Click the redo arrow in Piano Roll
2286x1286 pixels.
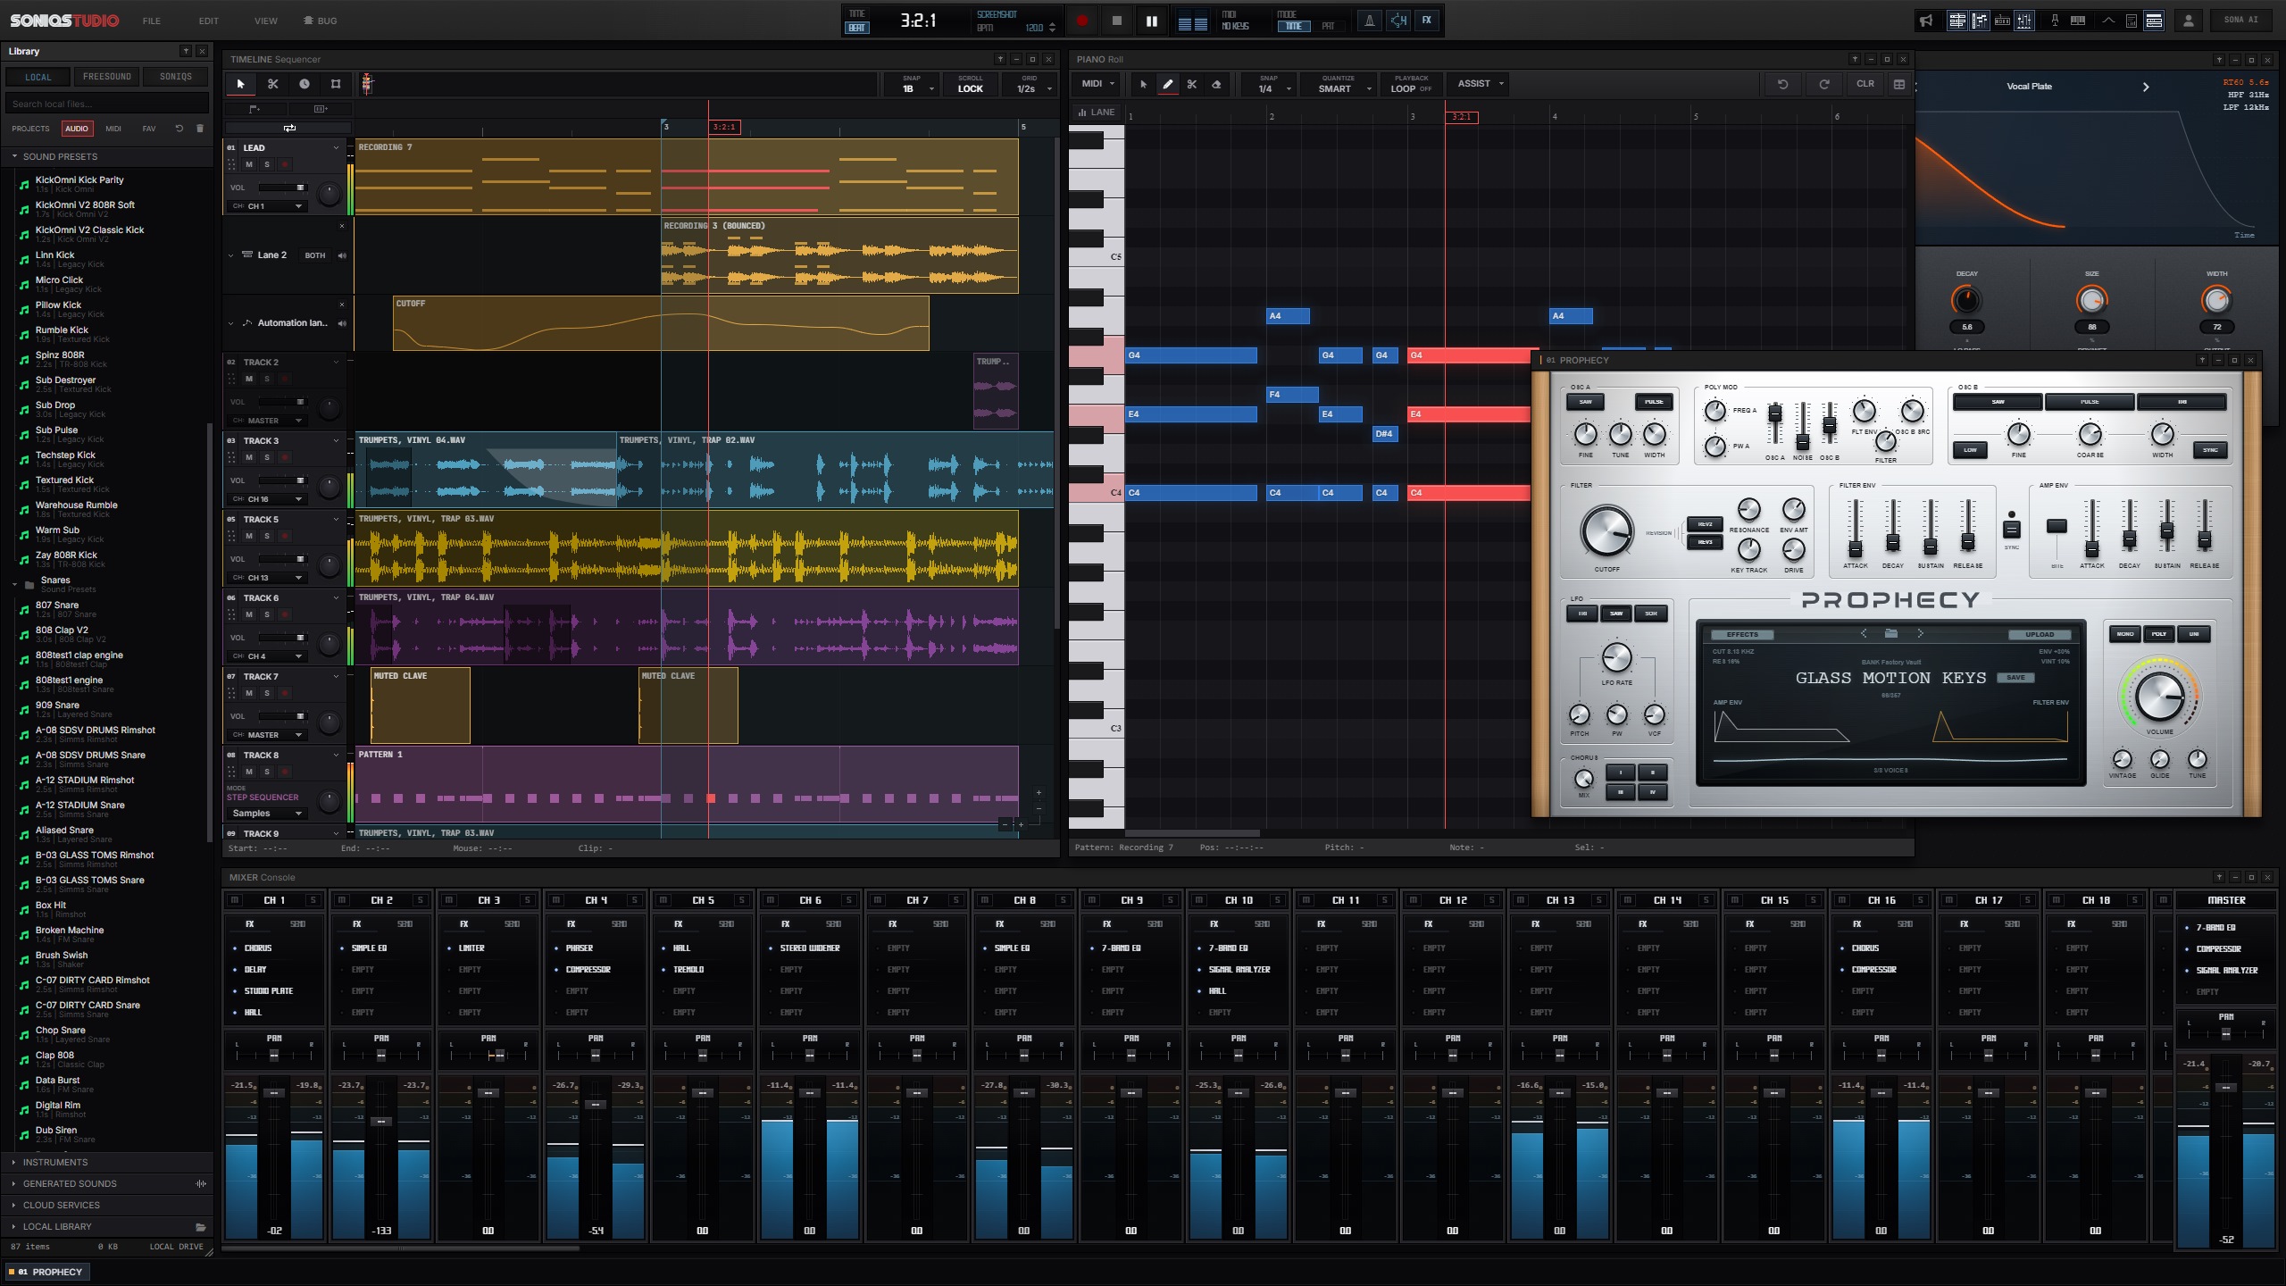point(1823,84)
